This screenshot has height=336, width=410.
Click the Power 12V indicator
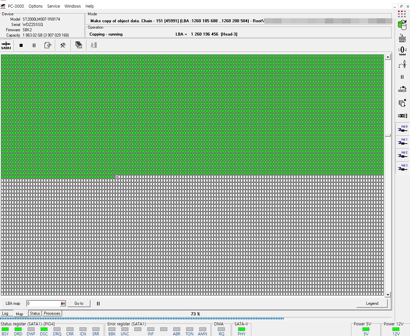pos(396,329)
